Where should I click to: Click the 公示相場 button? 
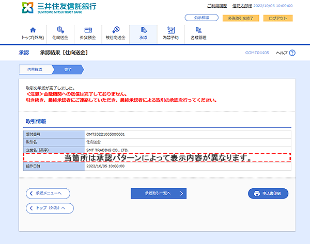[202, 18]
